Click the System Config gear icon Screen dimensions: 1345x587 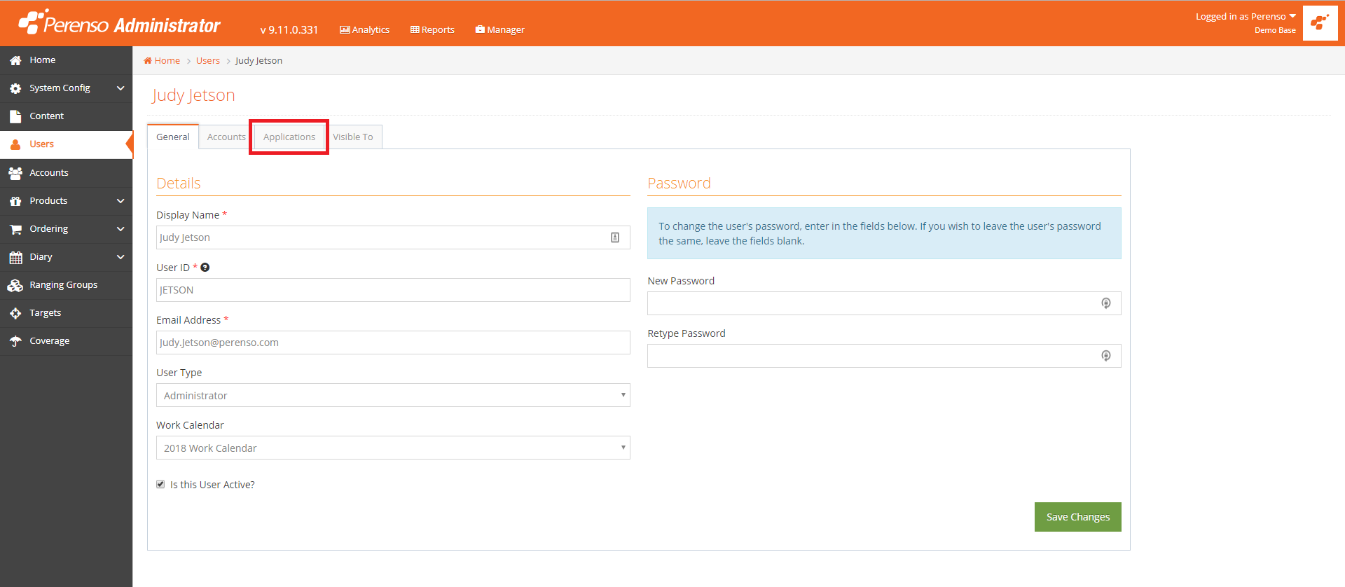point(15,88)
